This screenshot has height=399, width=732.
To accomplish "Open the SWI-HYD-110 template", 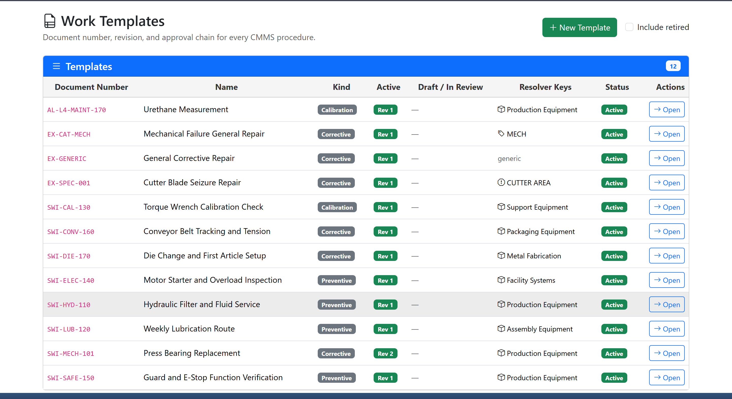I will pos(667,305).
